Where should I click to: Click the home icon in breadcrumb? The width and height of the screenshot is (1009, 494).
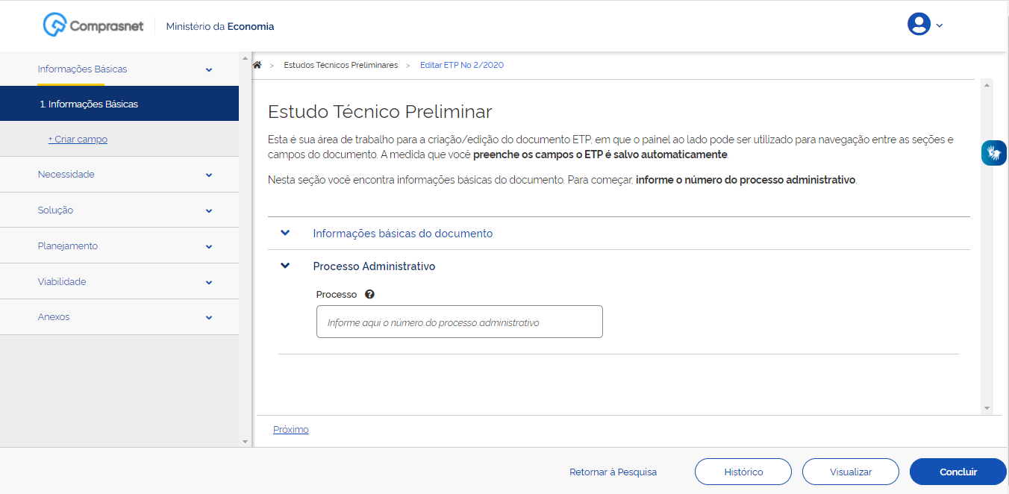257,65
